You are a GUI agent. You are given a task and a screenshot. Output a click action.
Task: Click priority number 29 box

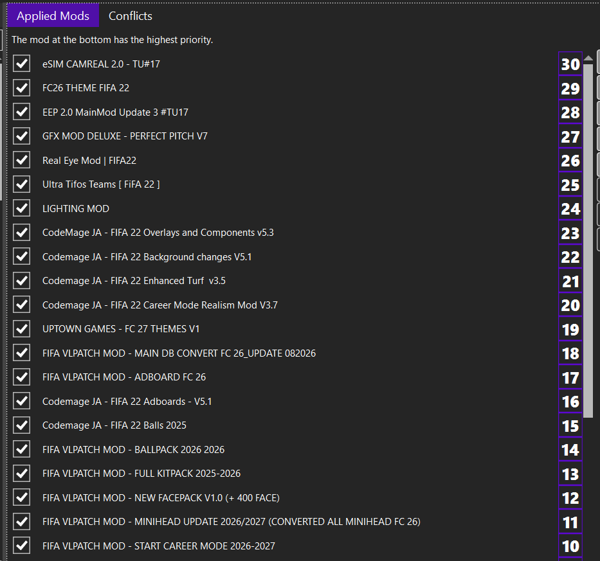click(570, 88)
